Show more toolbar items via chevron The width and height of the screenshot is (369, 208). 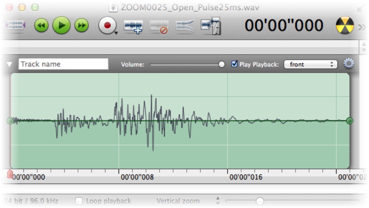(362, 27)
